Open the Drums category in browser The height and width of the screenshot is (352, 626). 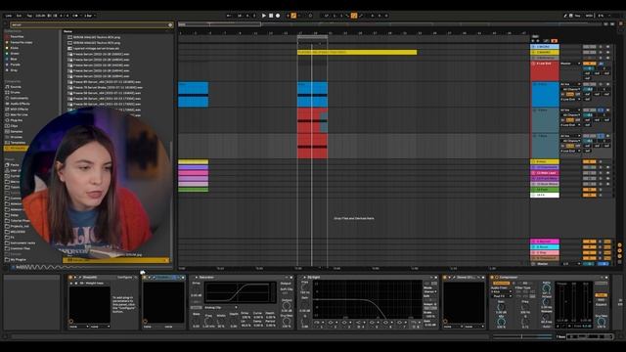click(15, 92)
